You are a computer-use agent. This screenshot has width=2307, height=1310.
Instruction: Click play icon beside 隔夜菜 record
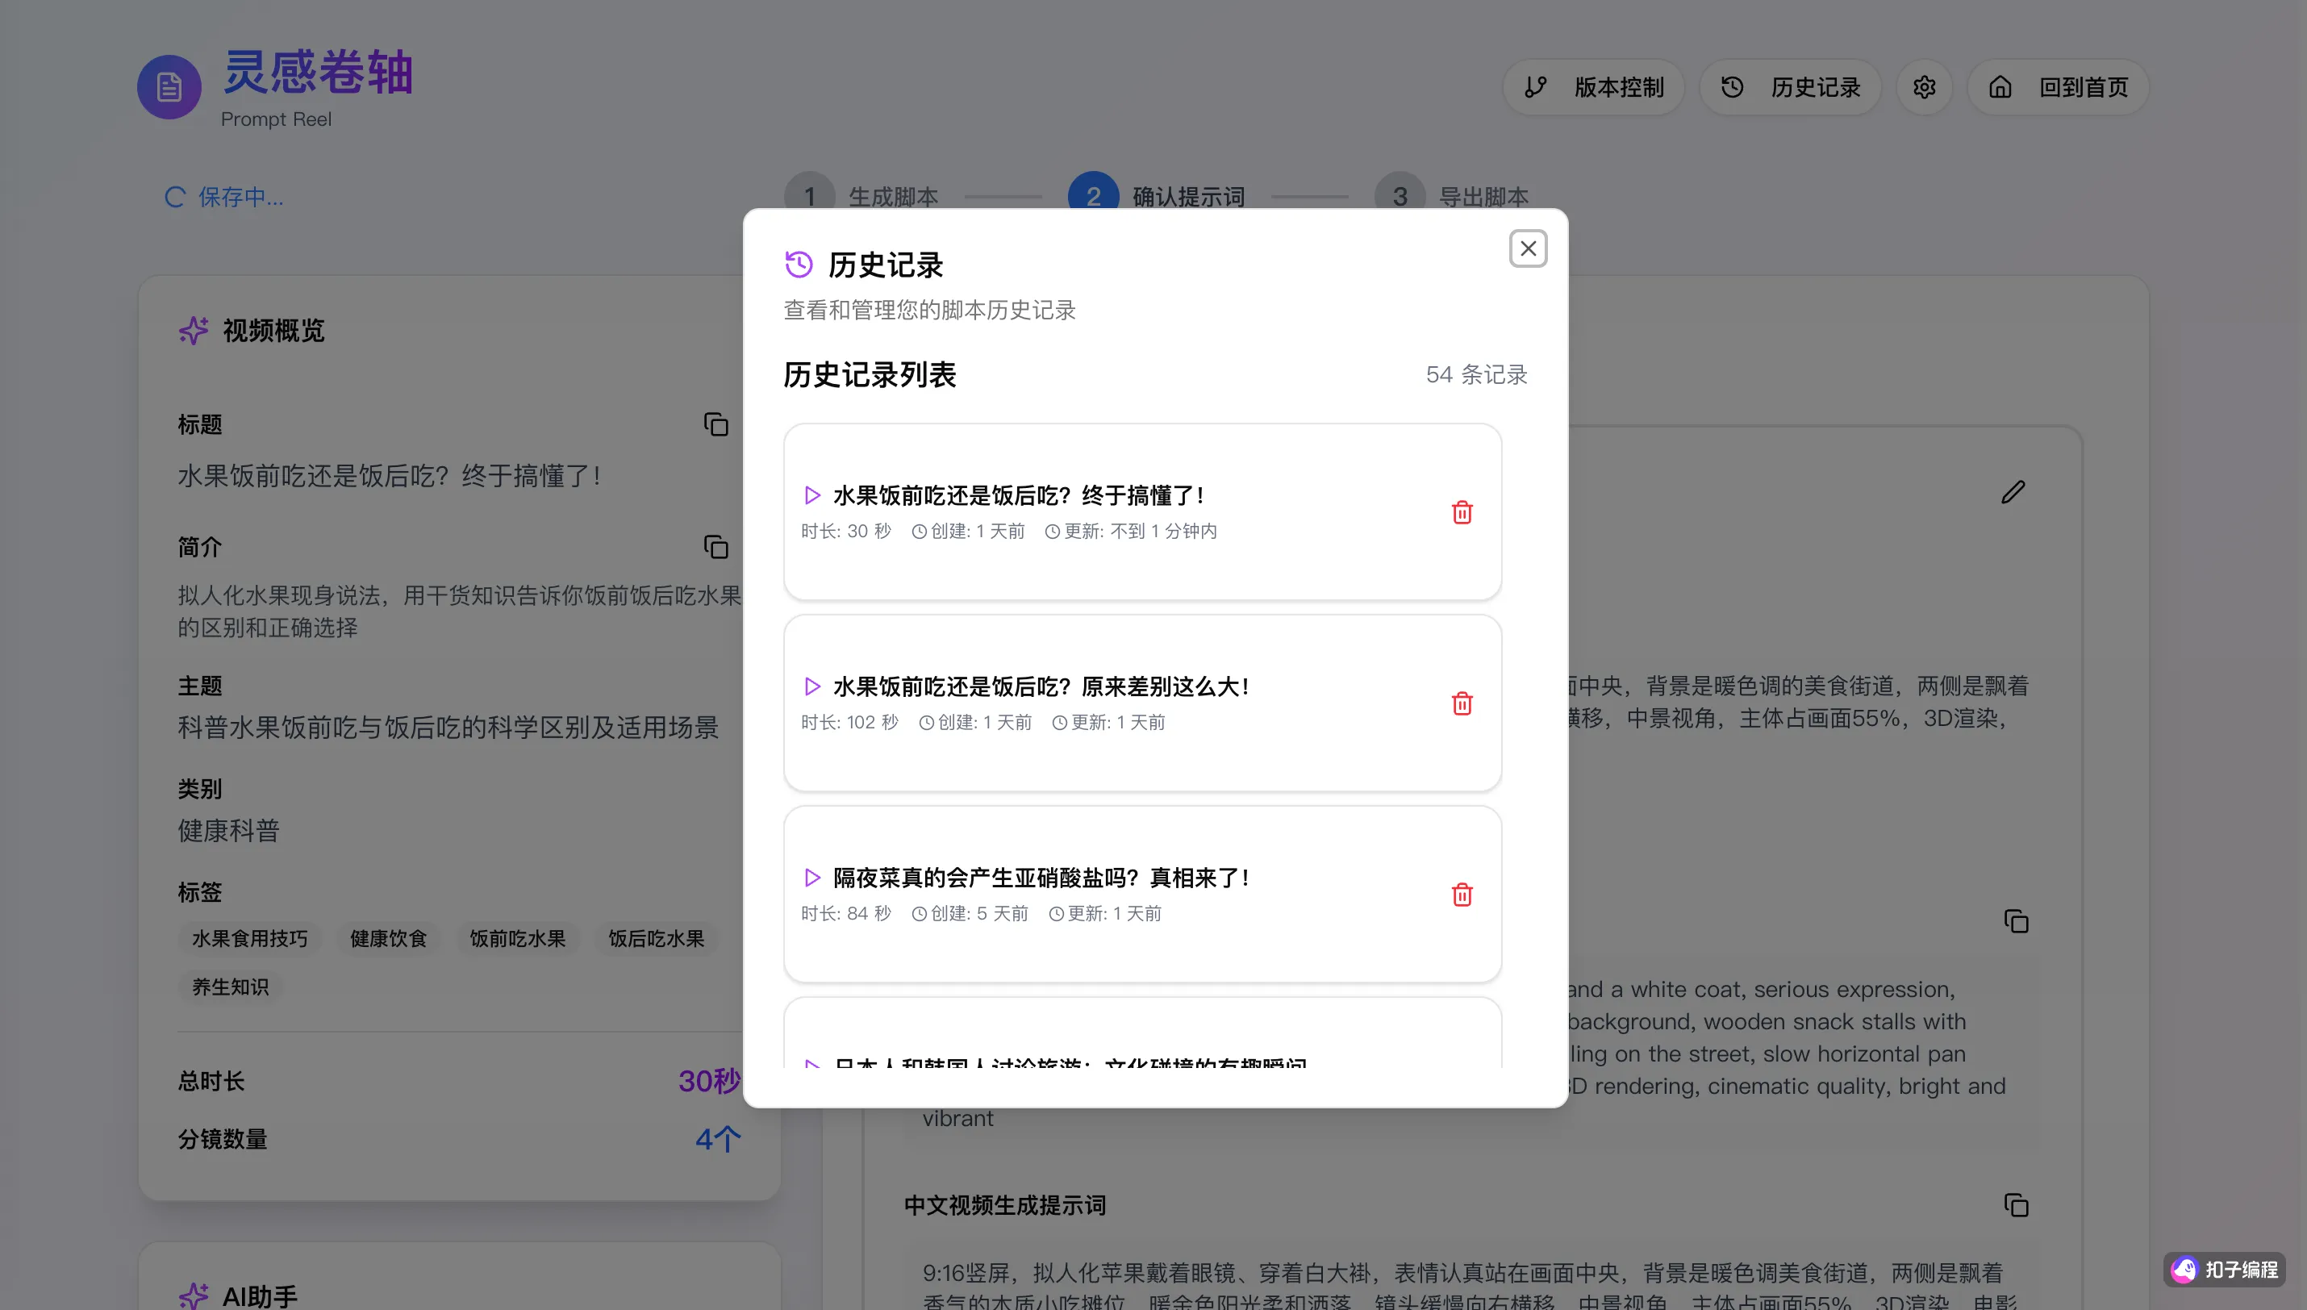tap(812, 878)
